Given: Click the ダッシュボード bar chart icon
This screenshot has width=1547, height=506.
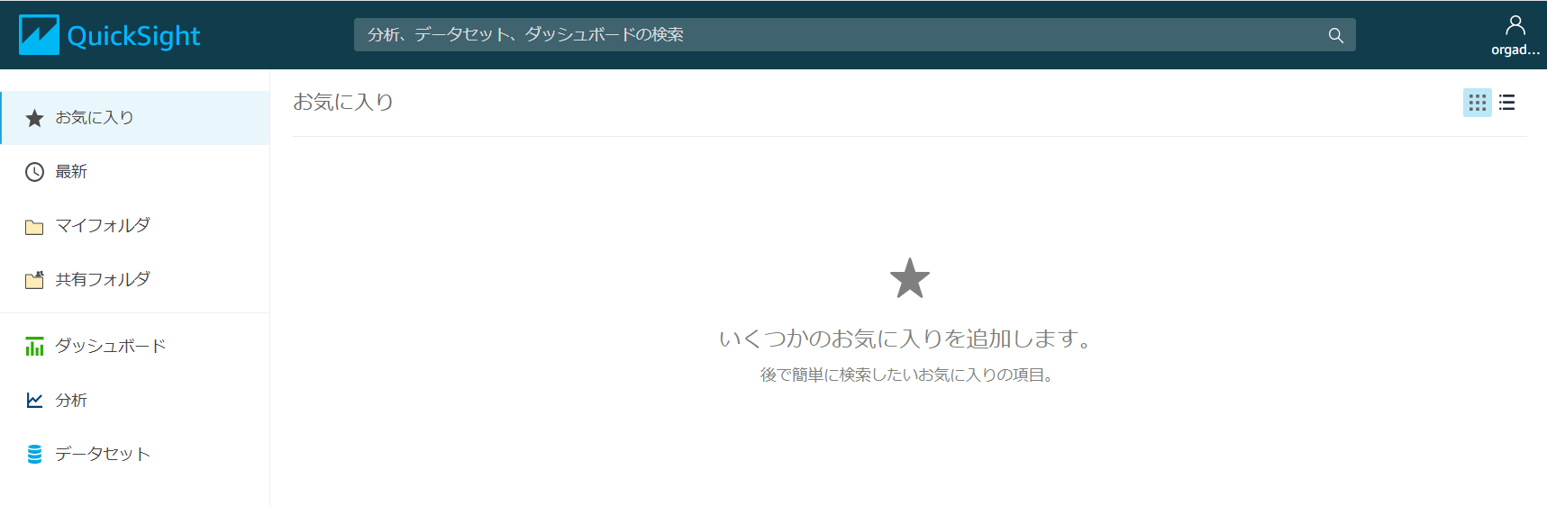Looking at the screenshot, I should [34, 347].
